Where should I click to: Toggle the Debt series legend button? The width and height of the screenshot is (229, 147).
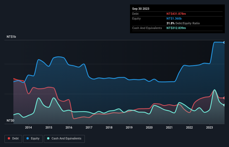(13, 139)
